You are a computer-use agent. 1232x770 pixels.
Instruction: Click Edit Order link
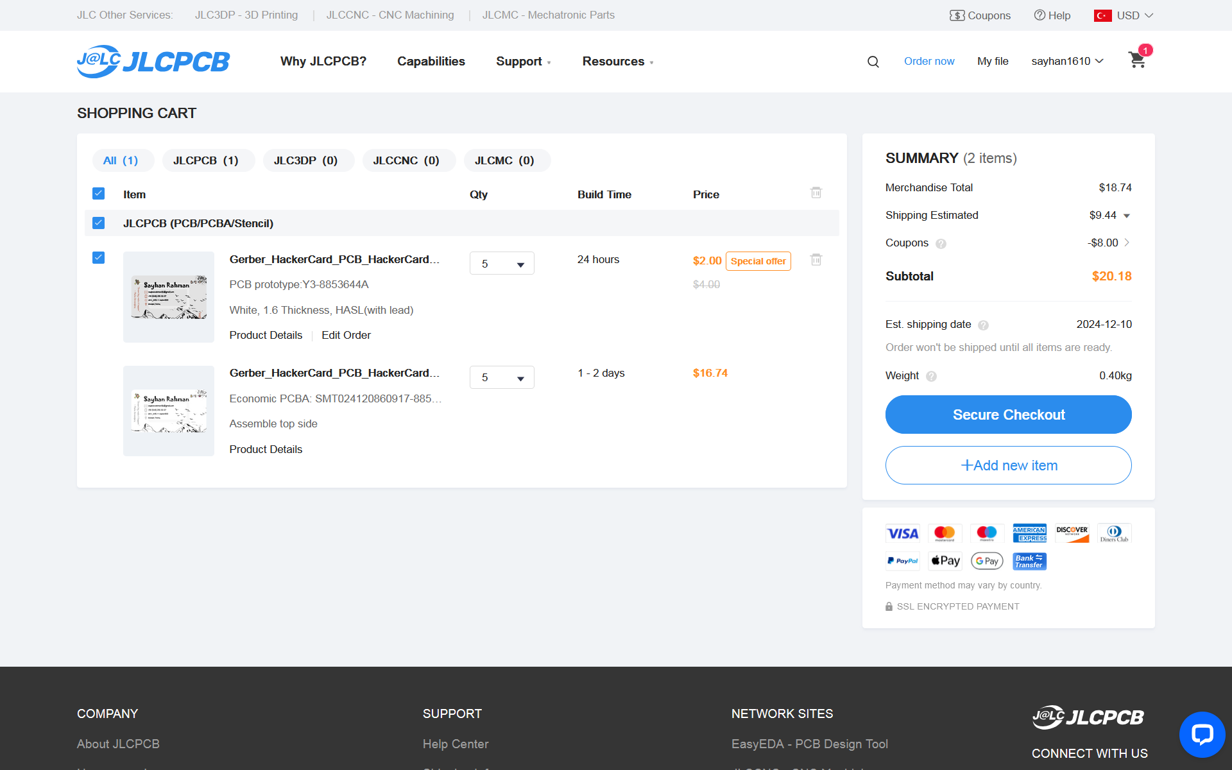point(346,335)
